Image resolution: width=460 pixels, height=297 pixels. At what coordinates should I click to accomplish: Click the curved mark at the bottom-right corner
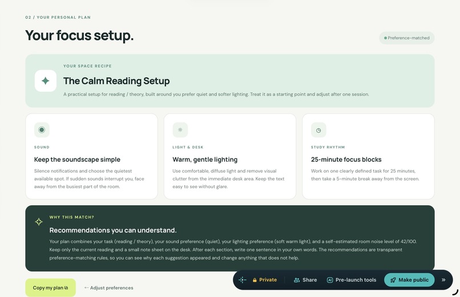455,292
